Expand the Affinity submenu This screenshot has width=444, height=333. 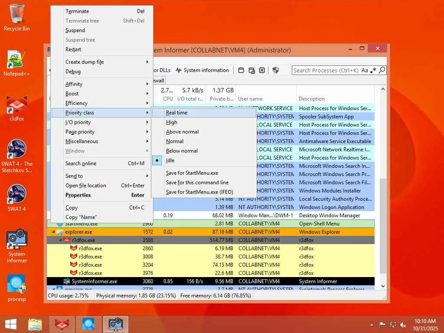pyautogui.click(x=102, y=84)
